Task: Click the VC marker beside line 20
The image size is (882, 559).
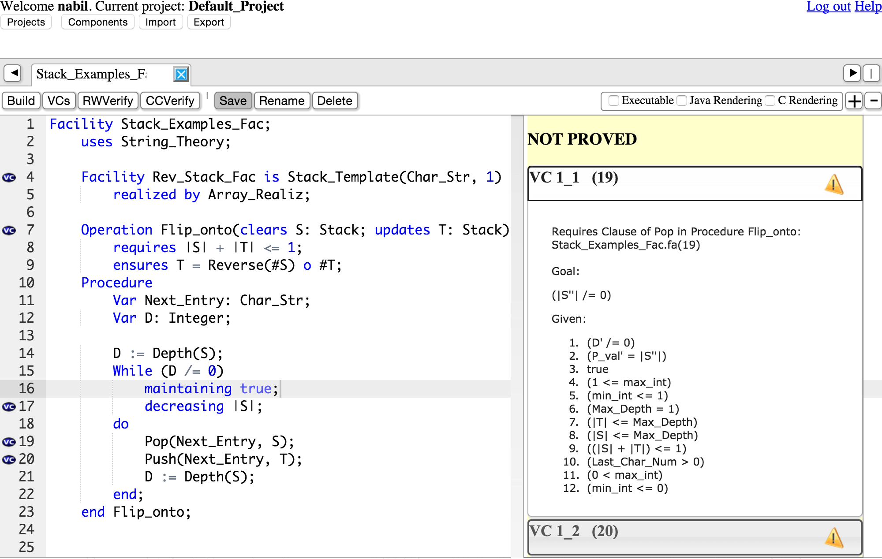Action: (x=9, y=459)
